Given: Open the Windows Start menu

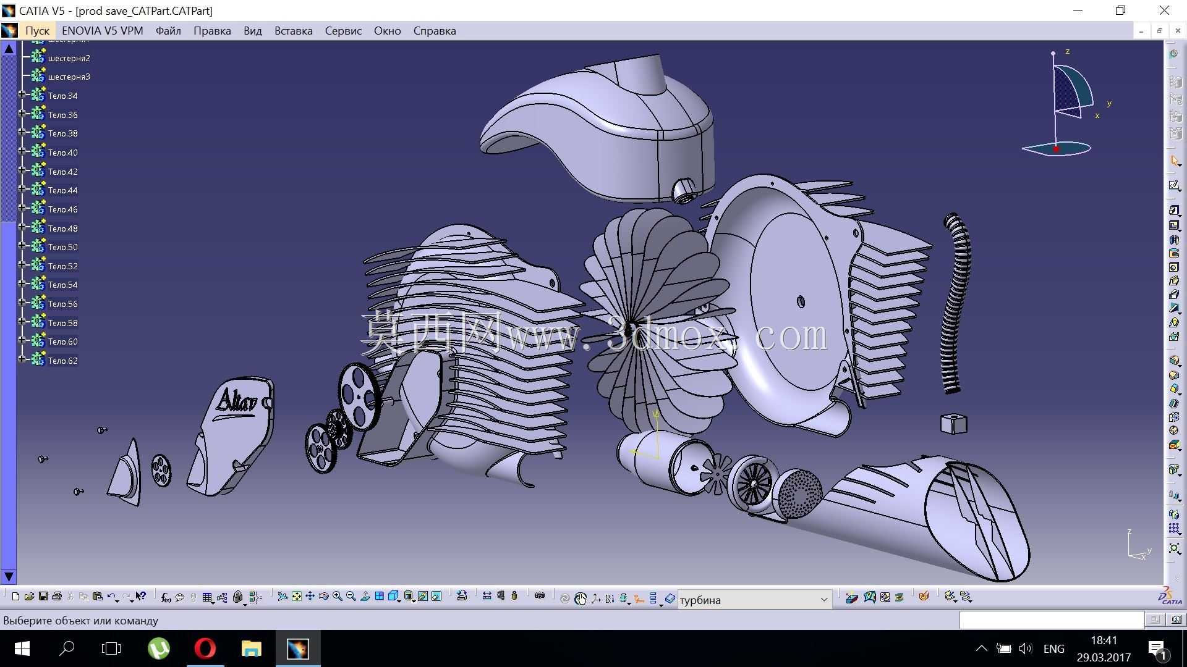Looking at the screenshot, I should click(x=22, y=648).
